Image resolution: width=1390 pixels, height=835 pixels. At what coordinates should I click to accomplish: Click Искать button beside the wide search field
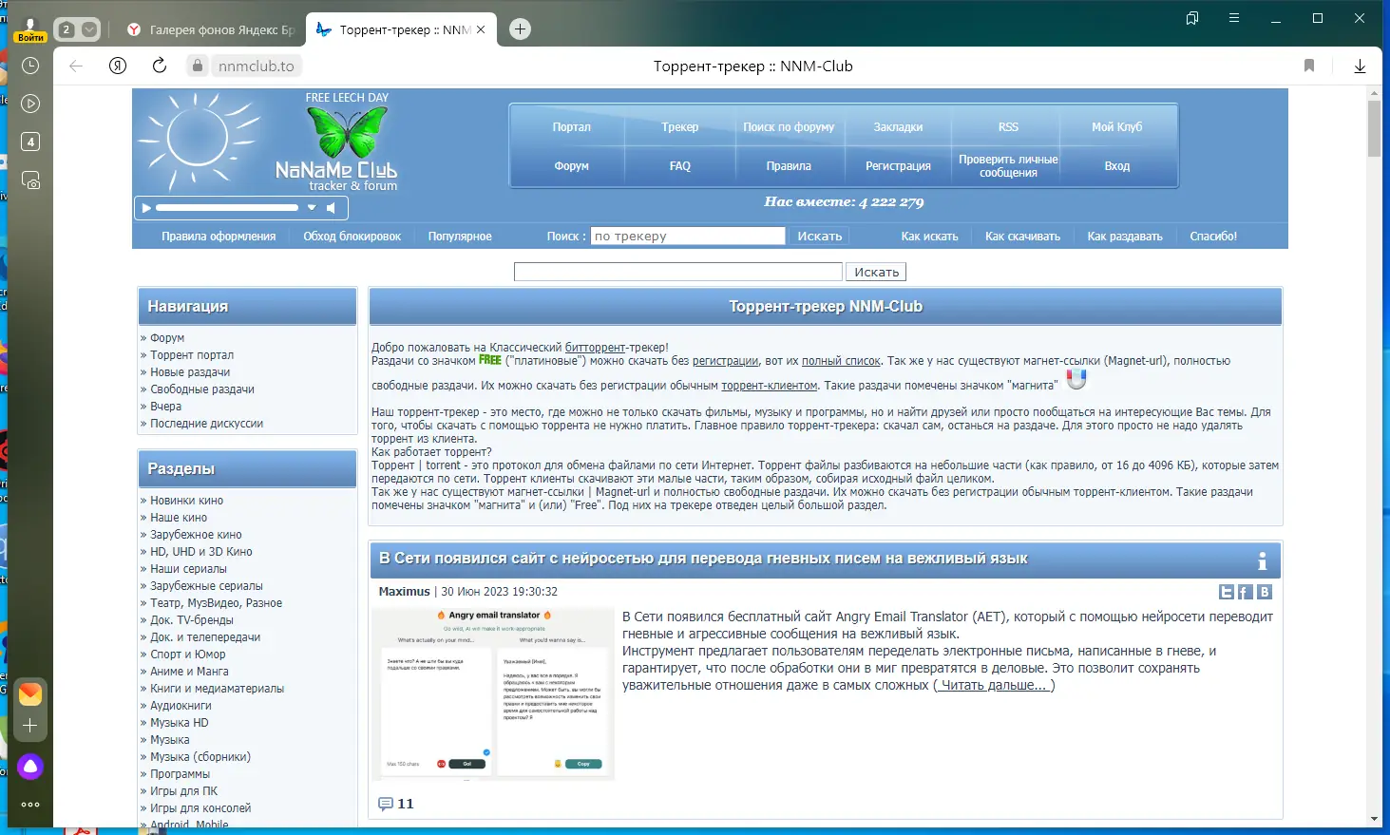click(876, 272)
